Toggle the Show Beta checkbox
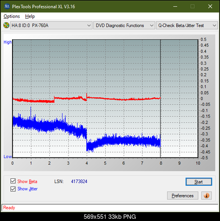This screenshot has width=220, height=221. point(13,181)
